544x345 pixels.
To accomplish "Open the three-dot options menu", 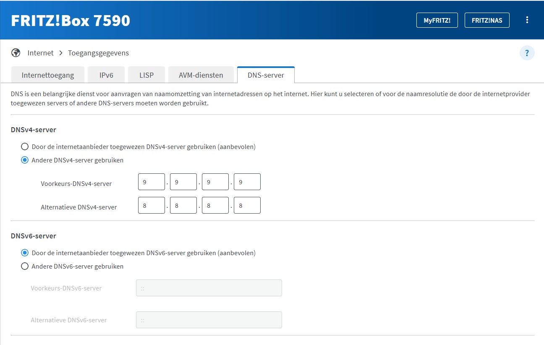I will coord(527,20).
